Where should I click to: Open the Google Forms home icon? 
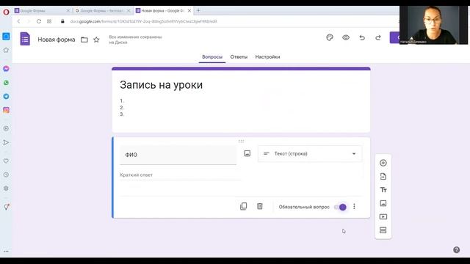coord(25,39)
